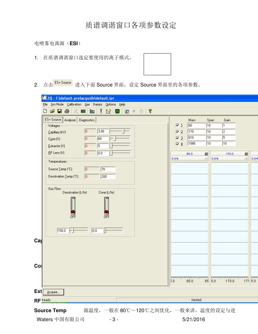Click the Cone voltage field showing 60
This screenshot has height=334, width=258.
[103, 139]
